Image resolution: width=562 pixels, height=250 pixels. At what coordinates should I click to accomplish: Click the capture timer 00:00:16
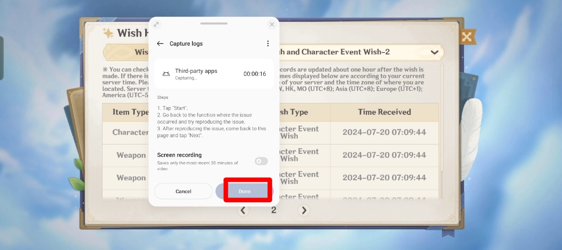click(254, 74)
